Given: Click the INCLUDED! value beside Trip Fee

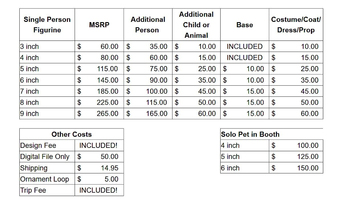Looking at the screenshot, I should click(98, 190).
